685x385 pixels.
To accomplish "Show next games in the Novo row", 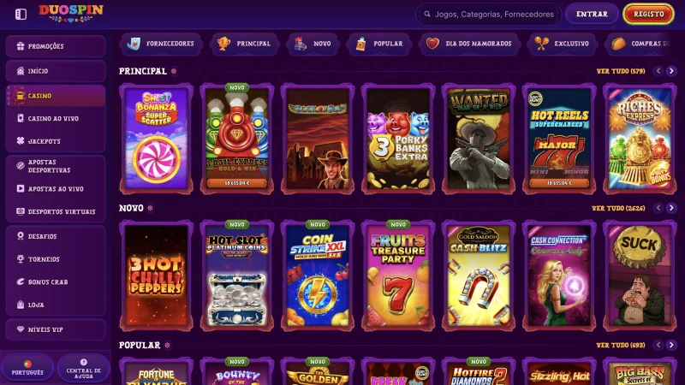I will click(671, 208).
